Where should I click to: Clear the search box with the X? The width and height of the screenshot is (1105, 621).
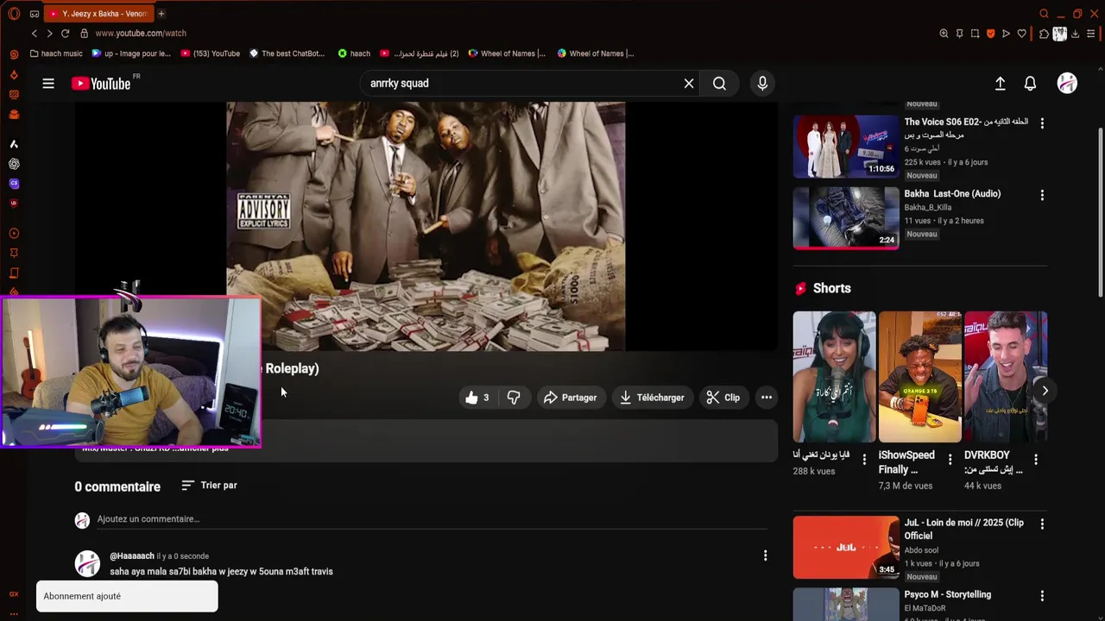(x=689, y=84)
